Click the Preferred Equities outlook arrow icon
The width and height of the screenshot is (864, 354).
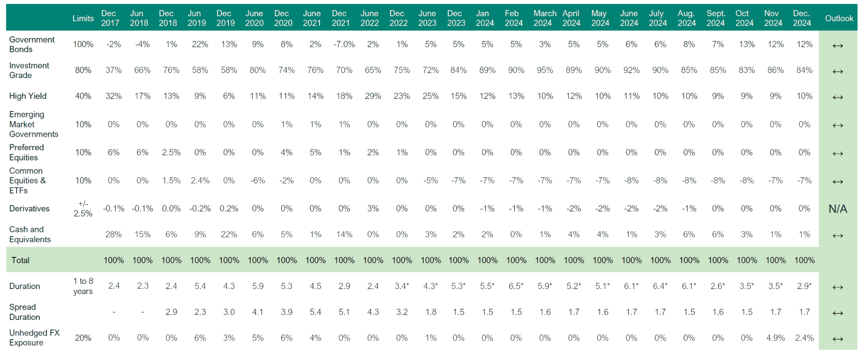837,154
